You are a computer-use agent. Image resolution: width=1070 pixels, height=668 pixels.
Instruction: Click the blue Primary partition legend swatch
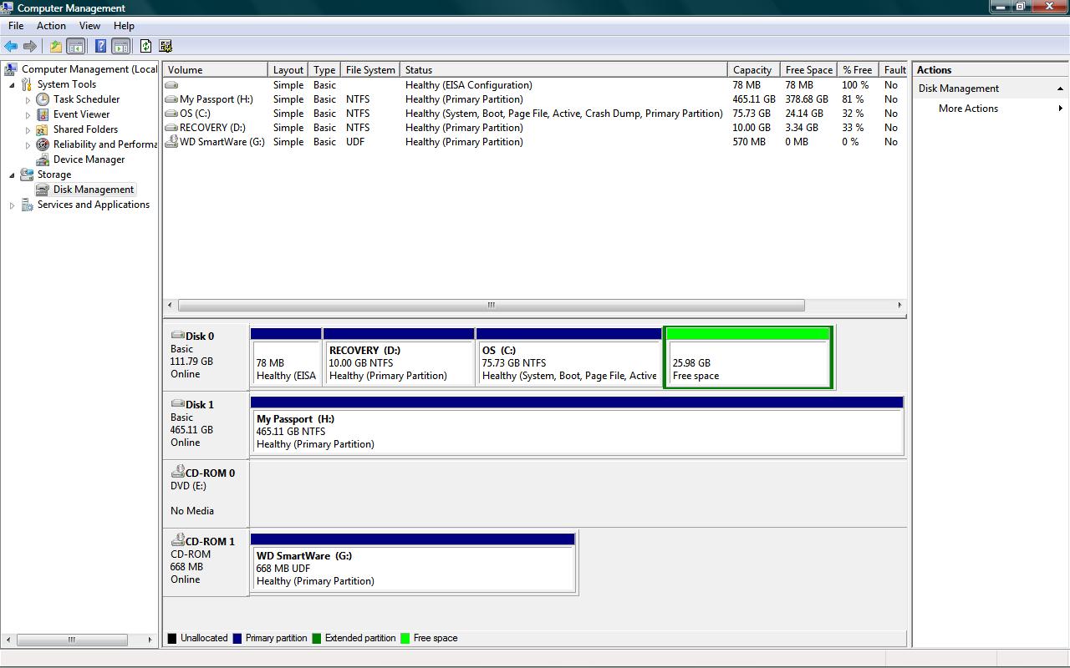click(x=237, y=639)
